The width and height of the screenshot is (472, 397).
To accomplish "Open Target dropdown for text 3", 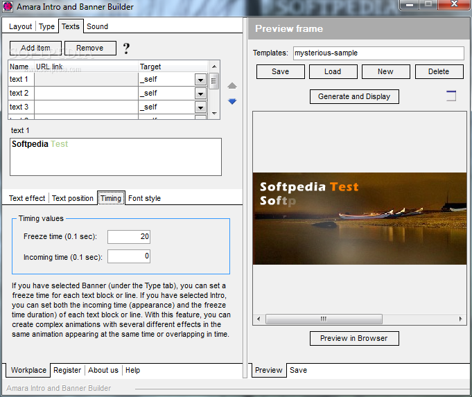I will [200, 107].
